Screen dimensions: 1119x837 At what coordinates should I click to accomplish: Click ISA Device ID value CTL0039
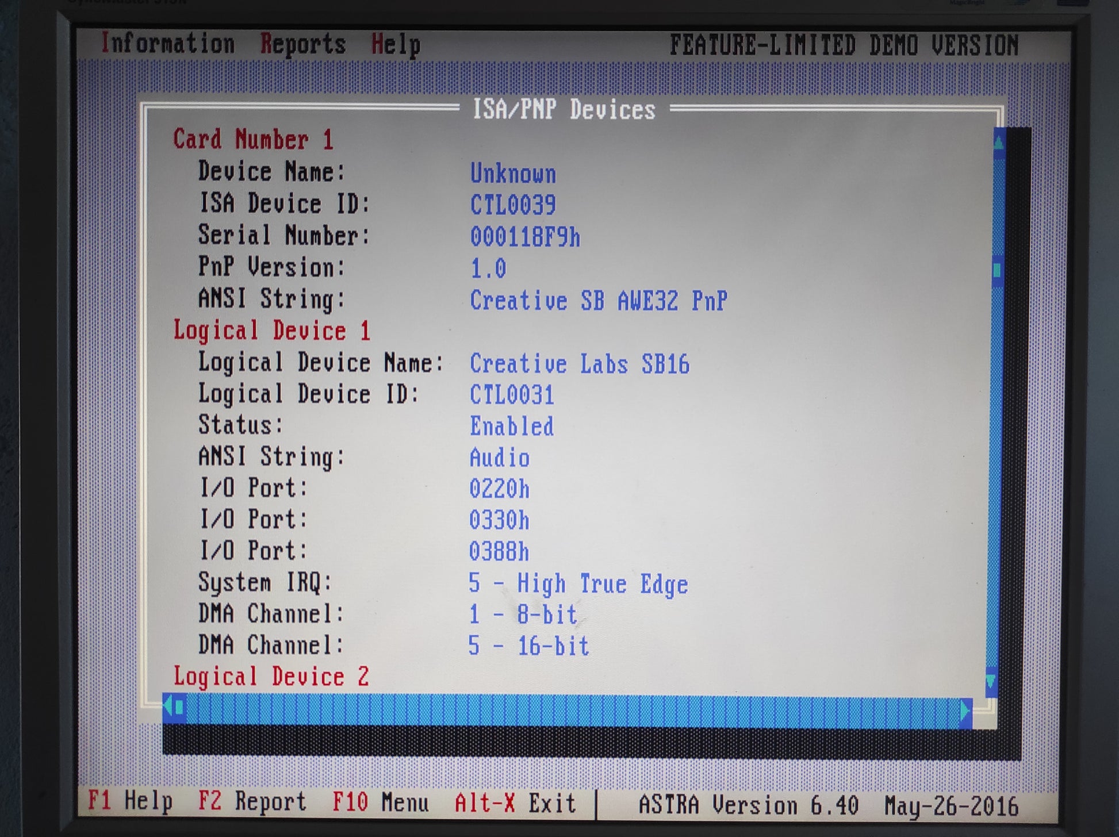tap(513, 205)
